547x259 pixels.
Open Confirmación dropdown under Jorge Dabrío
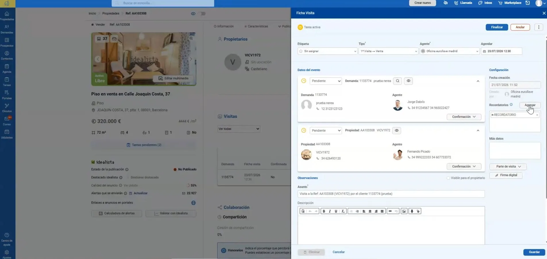pos(464,117)
